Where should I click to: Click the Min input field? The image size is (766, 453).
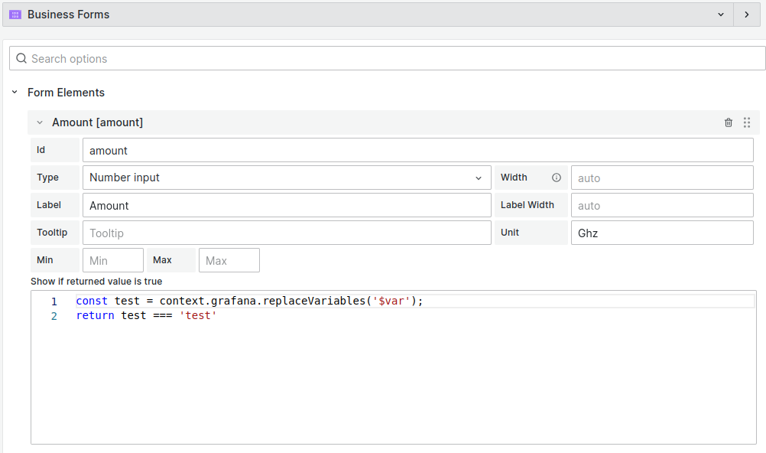tap(112, 259)
